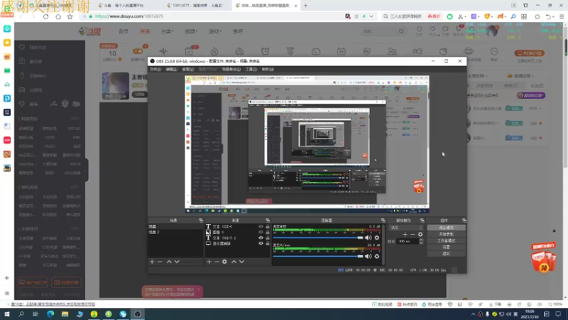Open transition properties gear icon
568x320 pixels.
420,235
